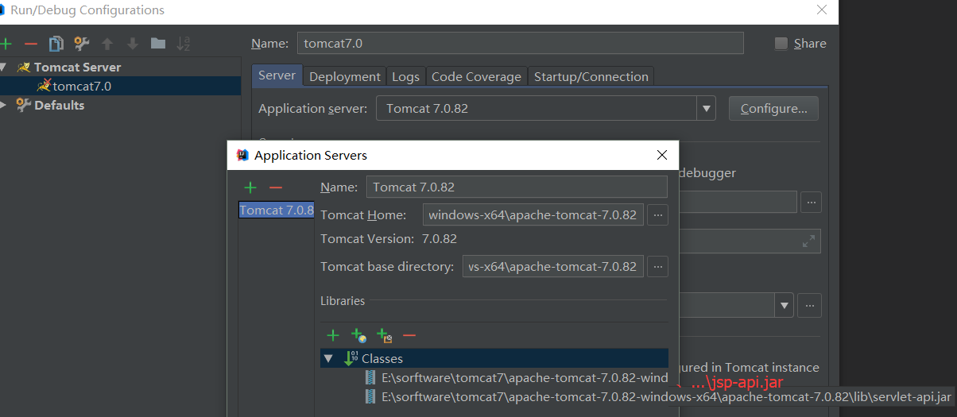This screenshot has width=957, height=417.
Task: Select Tomcat 7.0.8 in the Application Servers list
Action: [x=277, y=210]
